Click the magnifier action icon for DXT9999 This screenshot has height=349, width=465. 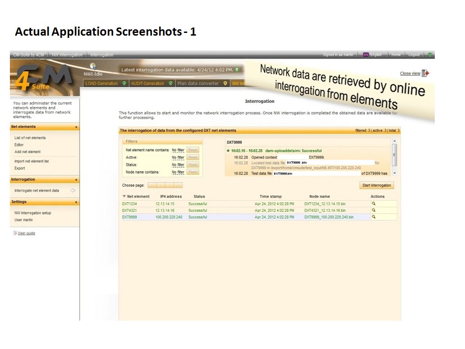[x=373, y=217]
